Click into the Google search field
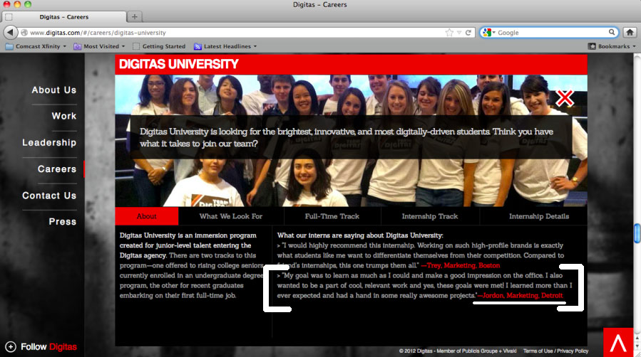This screenshot has width=641, height=357. pyautogui.click(x=549, y=33)
